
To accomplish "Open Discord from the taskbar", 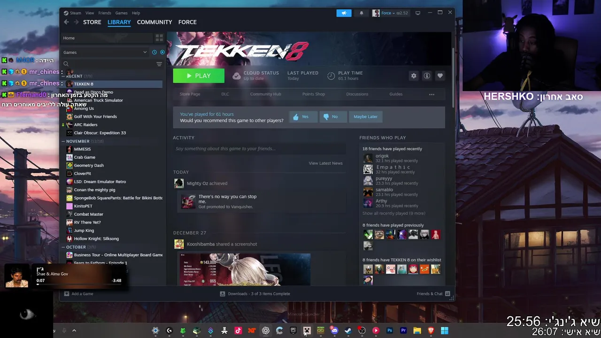I will 334,330.
